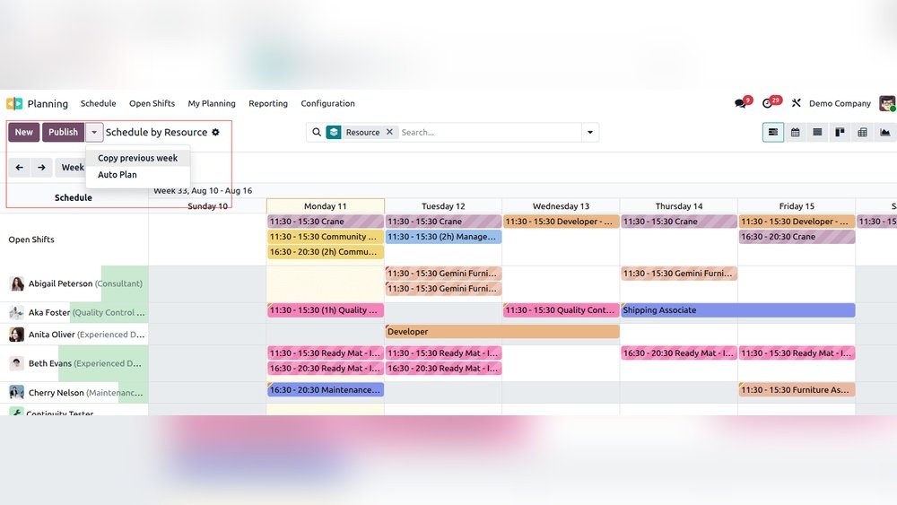The height and width of the screenshot is (505, 897).
Task: Go to the previous week
Action: tap(20, 168)
